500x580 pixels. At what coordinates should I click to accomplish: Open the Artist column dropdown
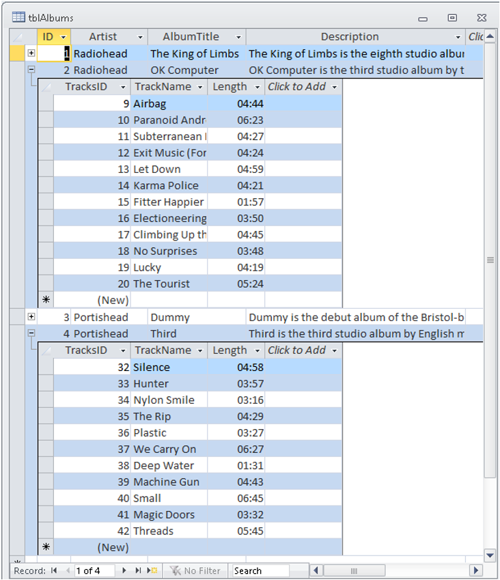tap(140, 37)
